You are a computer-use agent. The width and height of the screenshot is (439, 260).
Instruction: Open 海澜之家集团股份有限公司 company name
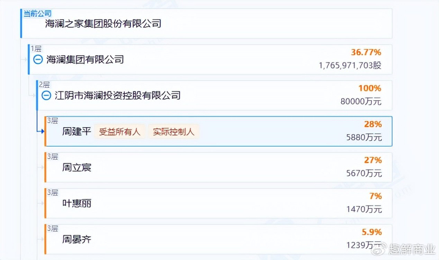[x=103, y=24]
